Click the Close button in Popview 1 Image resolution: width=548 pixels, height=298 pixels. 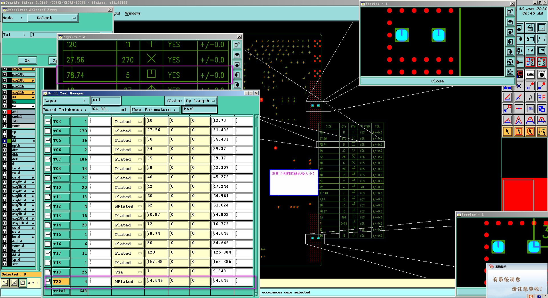pyautogui.click(x=438, y=81)
